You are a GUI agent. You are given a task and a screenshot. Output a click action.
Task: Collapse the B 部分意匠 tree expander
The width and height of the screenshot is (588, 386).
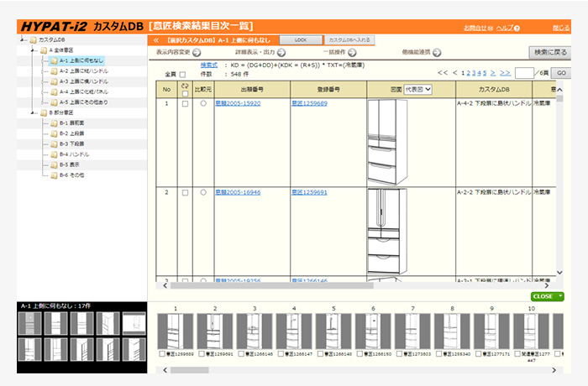click(33, 112)
